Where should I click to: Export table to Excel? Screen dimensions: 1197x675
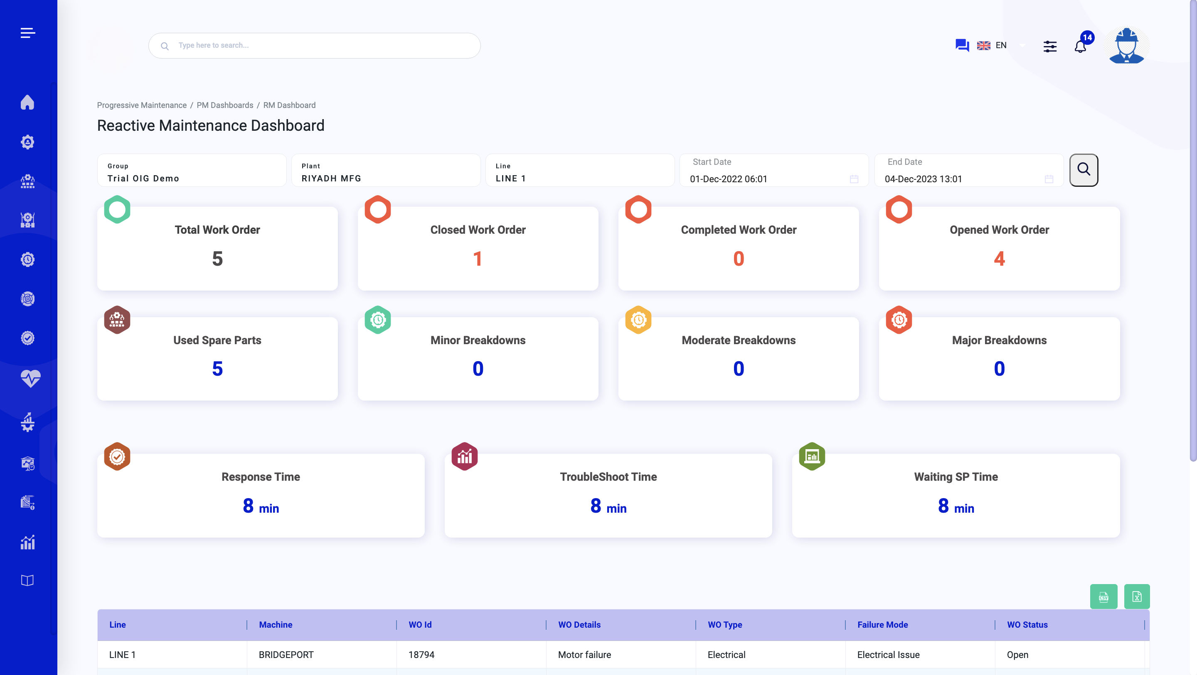click(1137, 597)
